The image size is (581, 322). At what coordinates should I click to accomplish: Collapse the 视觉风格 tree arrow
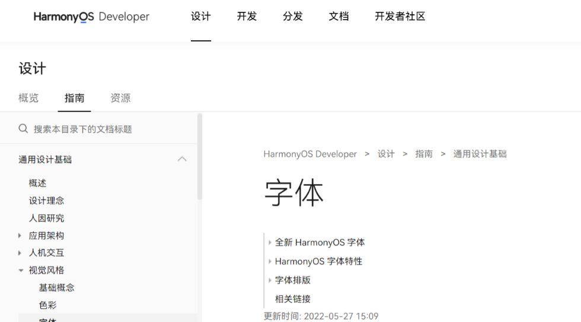(21, 270)
